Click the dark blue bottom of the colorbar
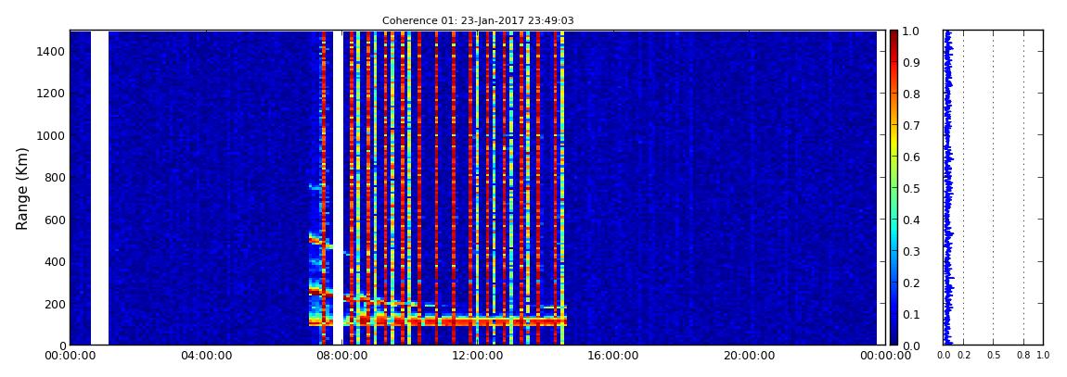 [x=893, y=334]
